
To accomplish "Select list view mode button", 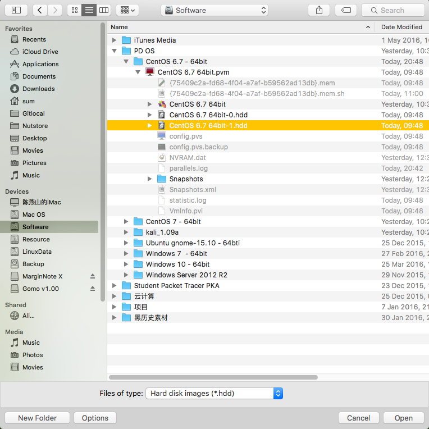I will 89,11.
